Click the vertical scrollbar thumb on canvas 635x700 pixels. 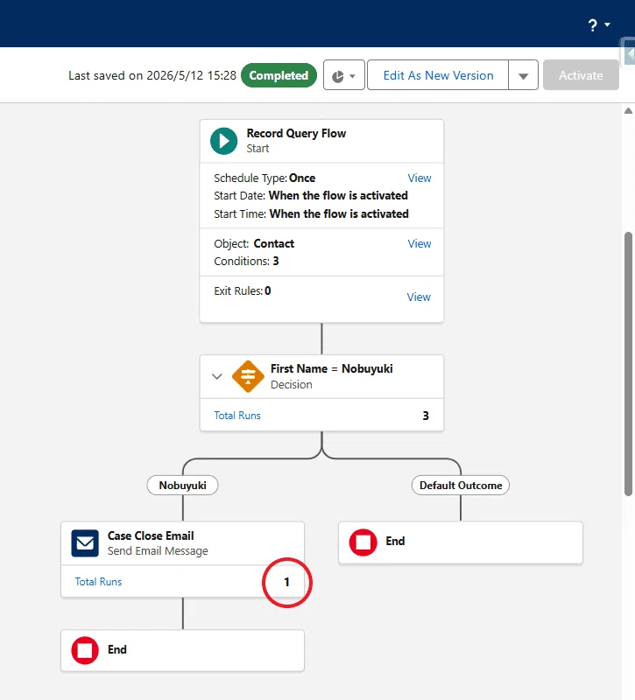click(x=628, y=363)
